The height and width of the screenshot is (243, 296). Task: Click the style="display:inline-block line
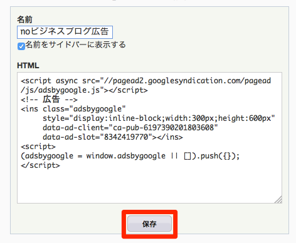tap(159, 118)
